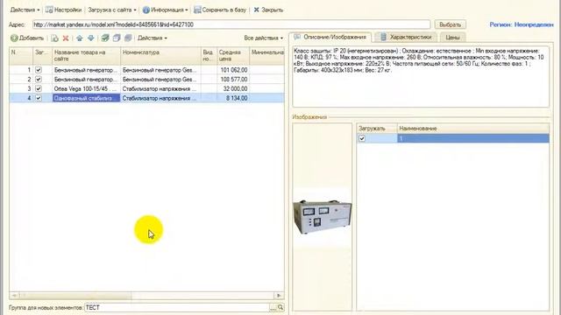Click the Название товара на сайте column header
This screenshot has width=561, height=315.
tap(86, 56)
